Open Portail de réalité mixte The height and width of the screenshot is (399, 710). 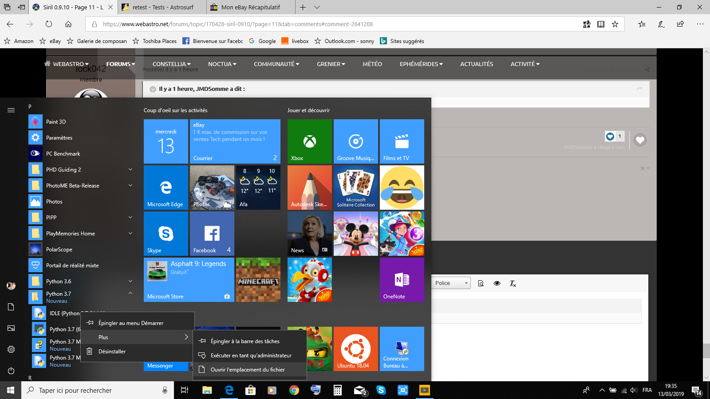tap(82, 266)
